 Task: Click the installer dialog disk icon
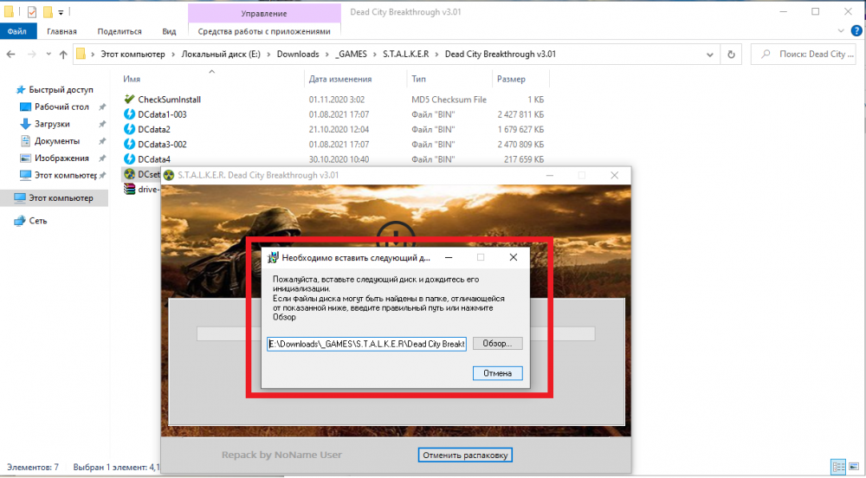point(273,258)
